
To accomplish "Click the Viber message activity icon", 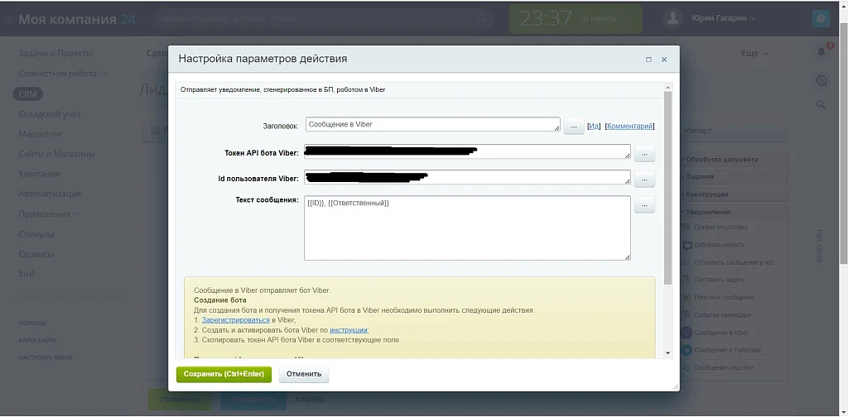I will (687, 333).
